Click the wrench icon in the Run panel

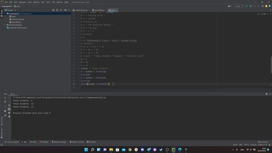click(x=5, y=102)
